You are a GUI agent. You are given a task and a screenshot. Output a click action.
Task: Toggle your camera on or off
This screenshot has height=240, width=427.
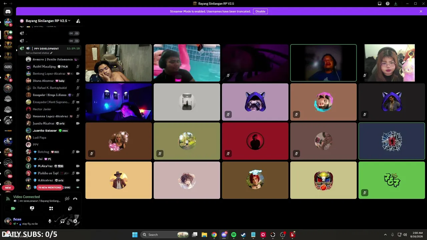[x=13, y=208]
